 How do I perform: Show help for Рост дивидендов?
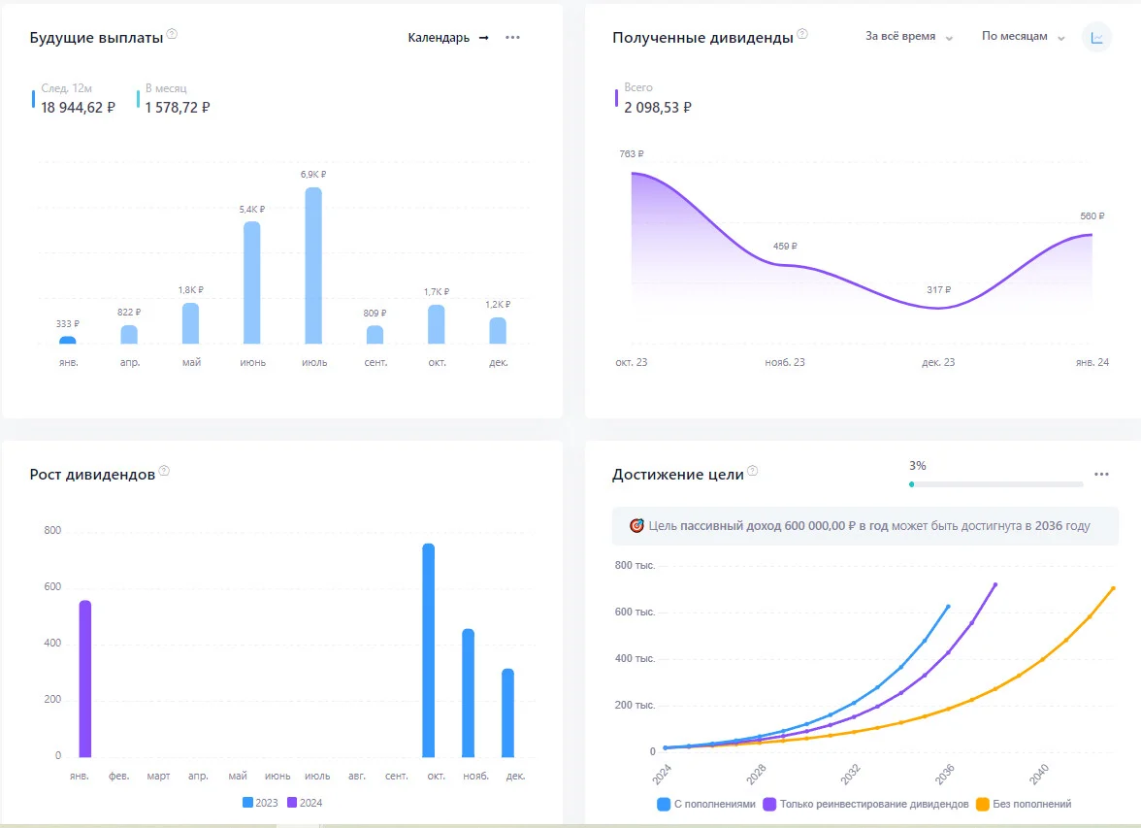pyautogui.click(x=165, y=471)
